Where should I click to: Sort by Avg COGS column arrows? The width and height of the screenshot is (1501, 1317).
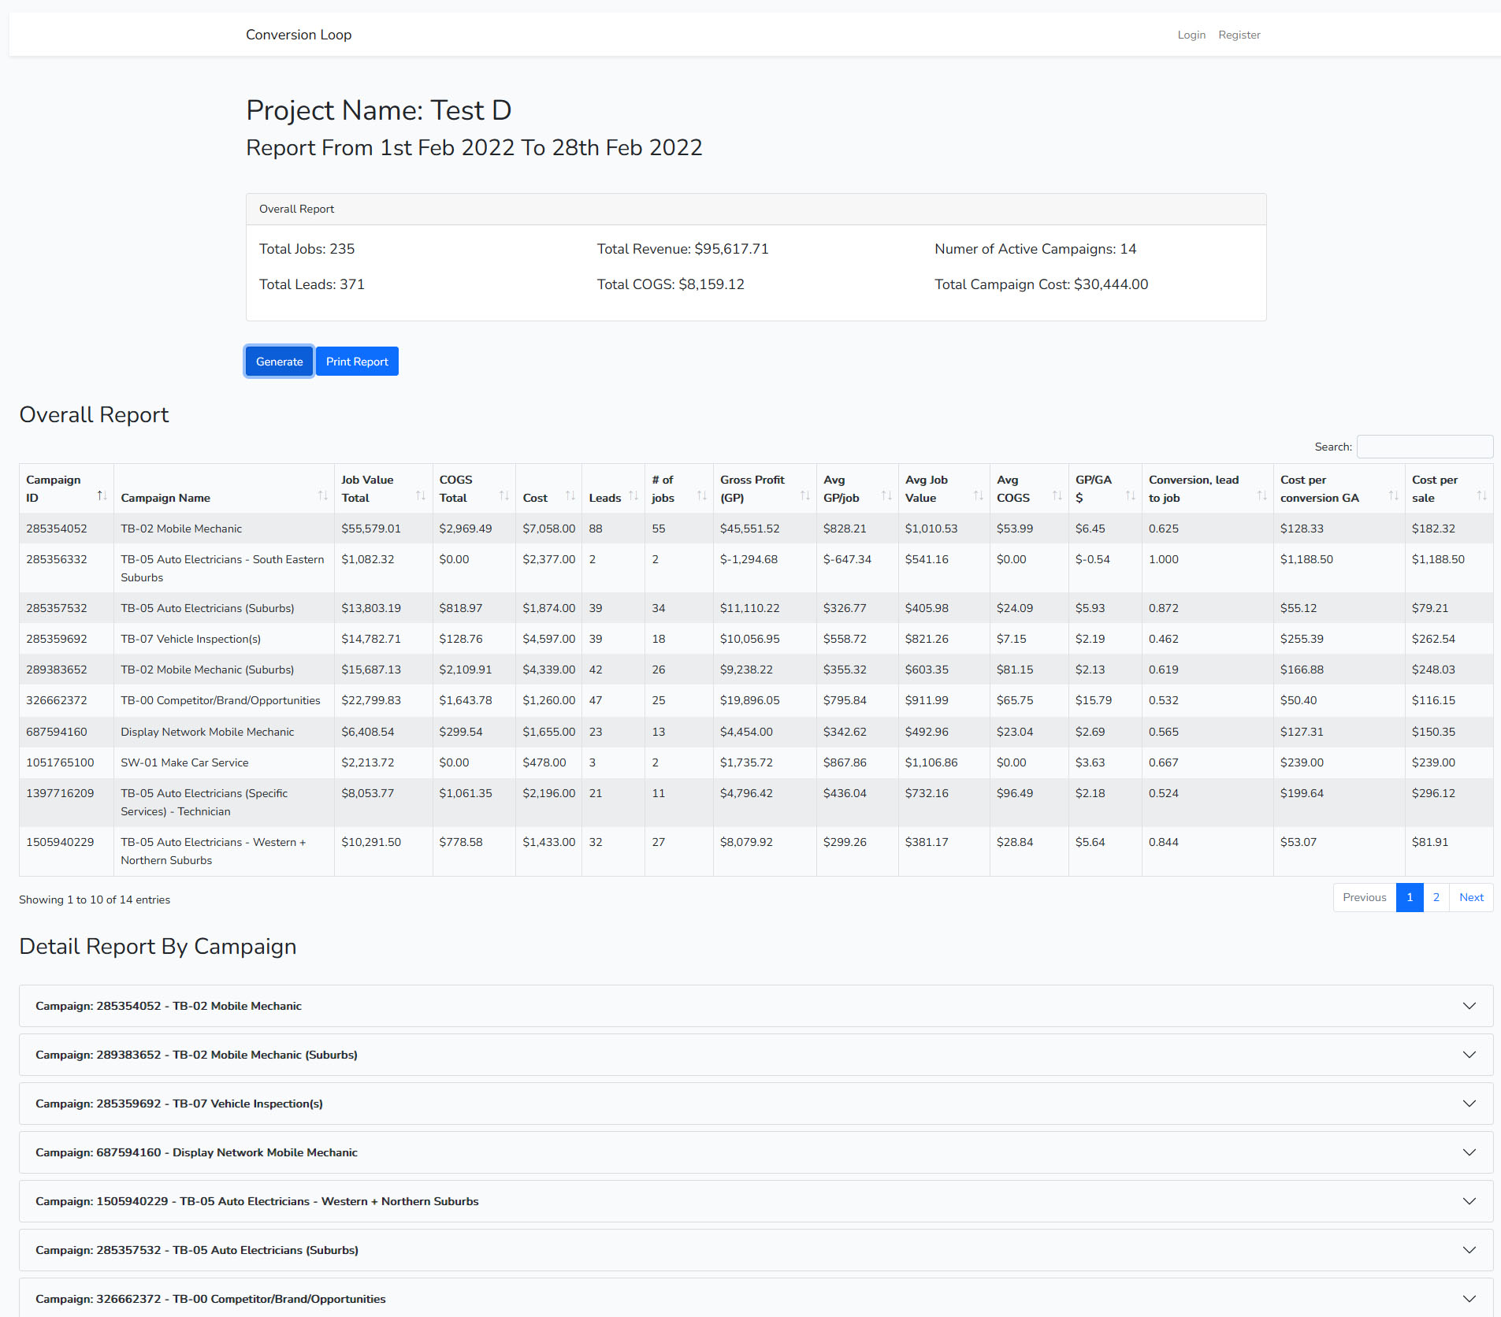coord(1057,495)
